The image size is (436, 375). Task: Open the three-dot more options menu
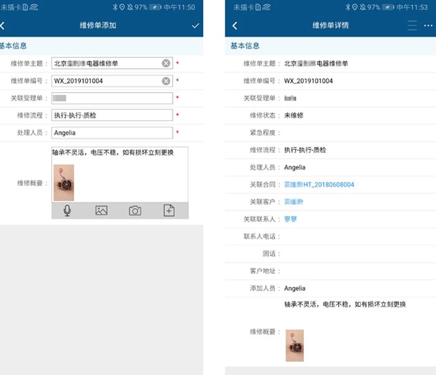(428, 26)
